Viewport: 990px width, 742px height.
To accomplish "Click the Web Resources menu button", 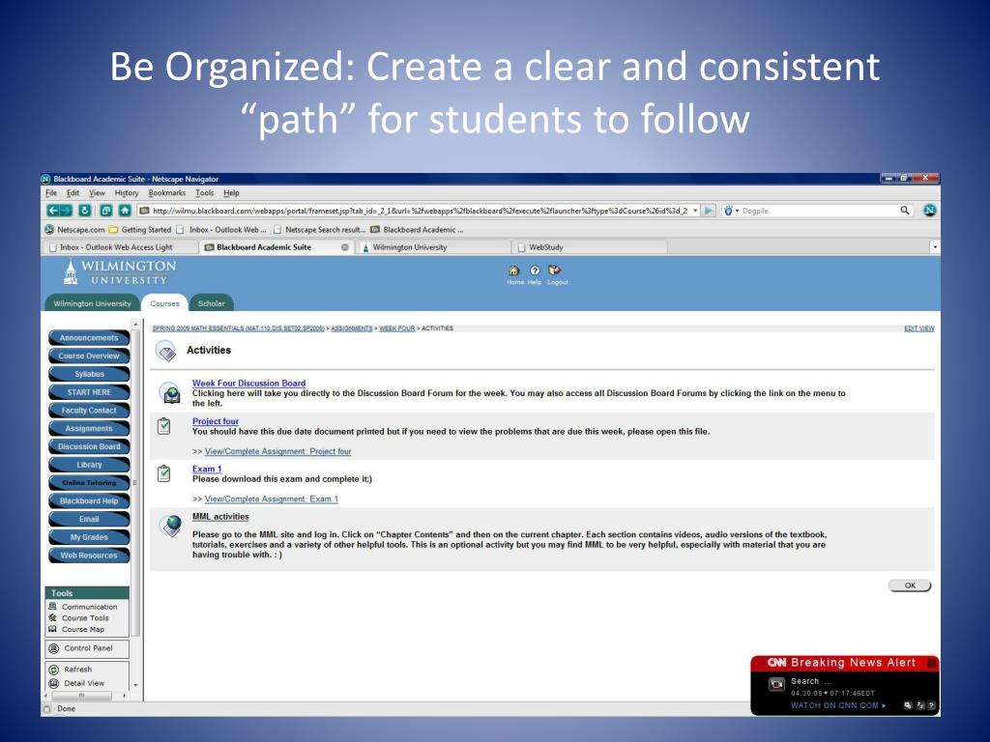I will point(89,556).
